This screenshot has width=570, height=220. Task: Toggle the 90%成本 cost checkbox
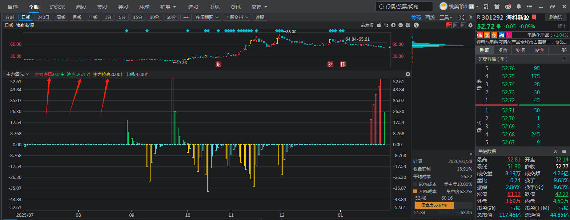click(x=415, y=184)
